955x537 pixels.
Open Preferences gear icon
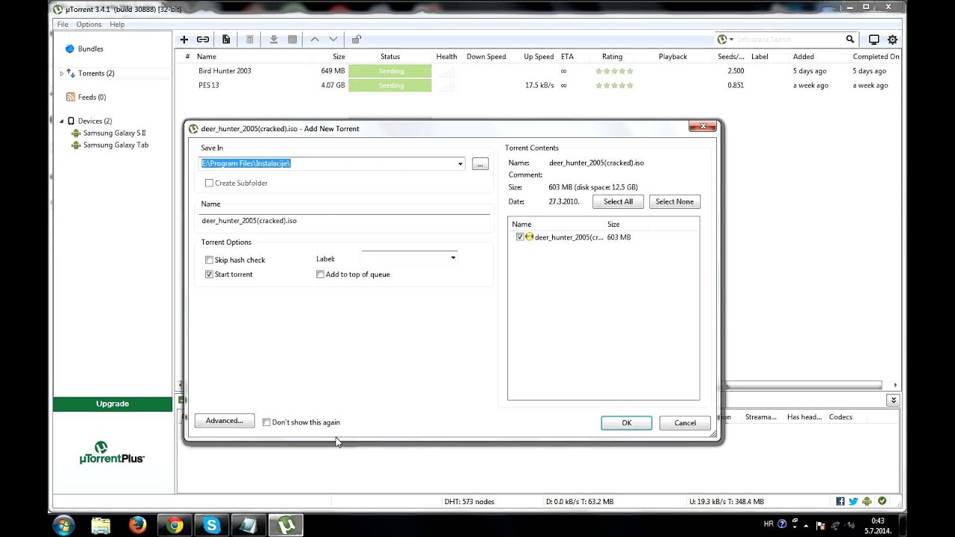[x=892, y=40]
